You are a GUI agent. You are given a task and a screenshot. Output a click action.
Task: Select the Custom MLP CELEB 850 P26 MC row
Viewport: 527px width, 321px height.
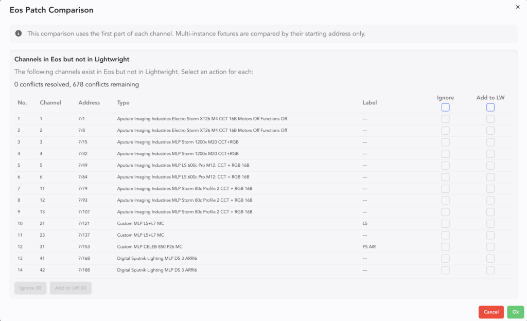pyautogui.click(x=150, y=247)
